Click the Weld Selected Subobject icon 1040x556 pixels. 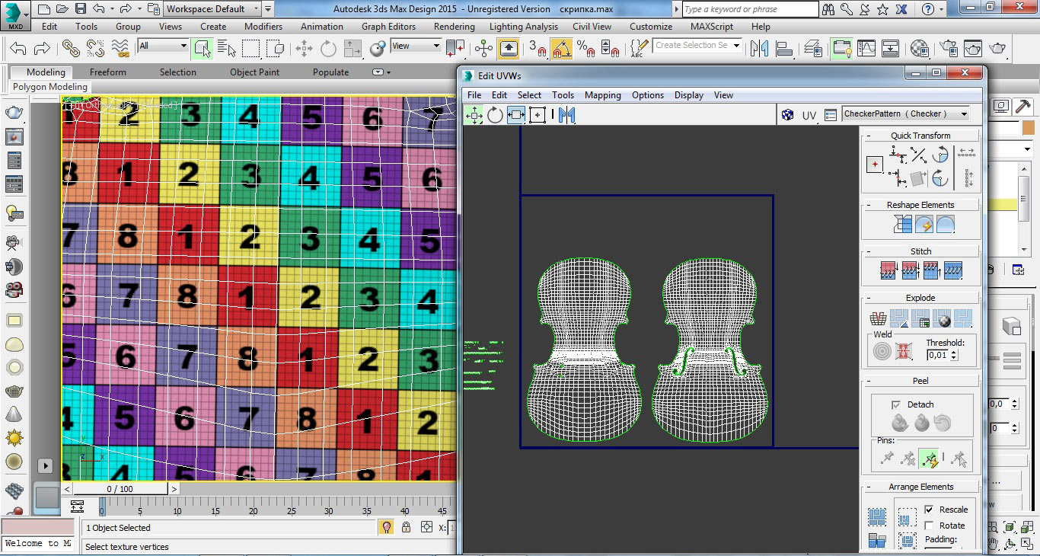click(x=882, y=352)
